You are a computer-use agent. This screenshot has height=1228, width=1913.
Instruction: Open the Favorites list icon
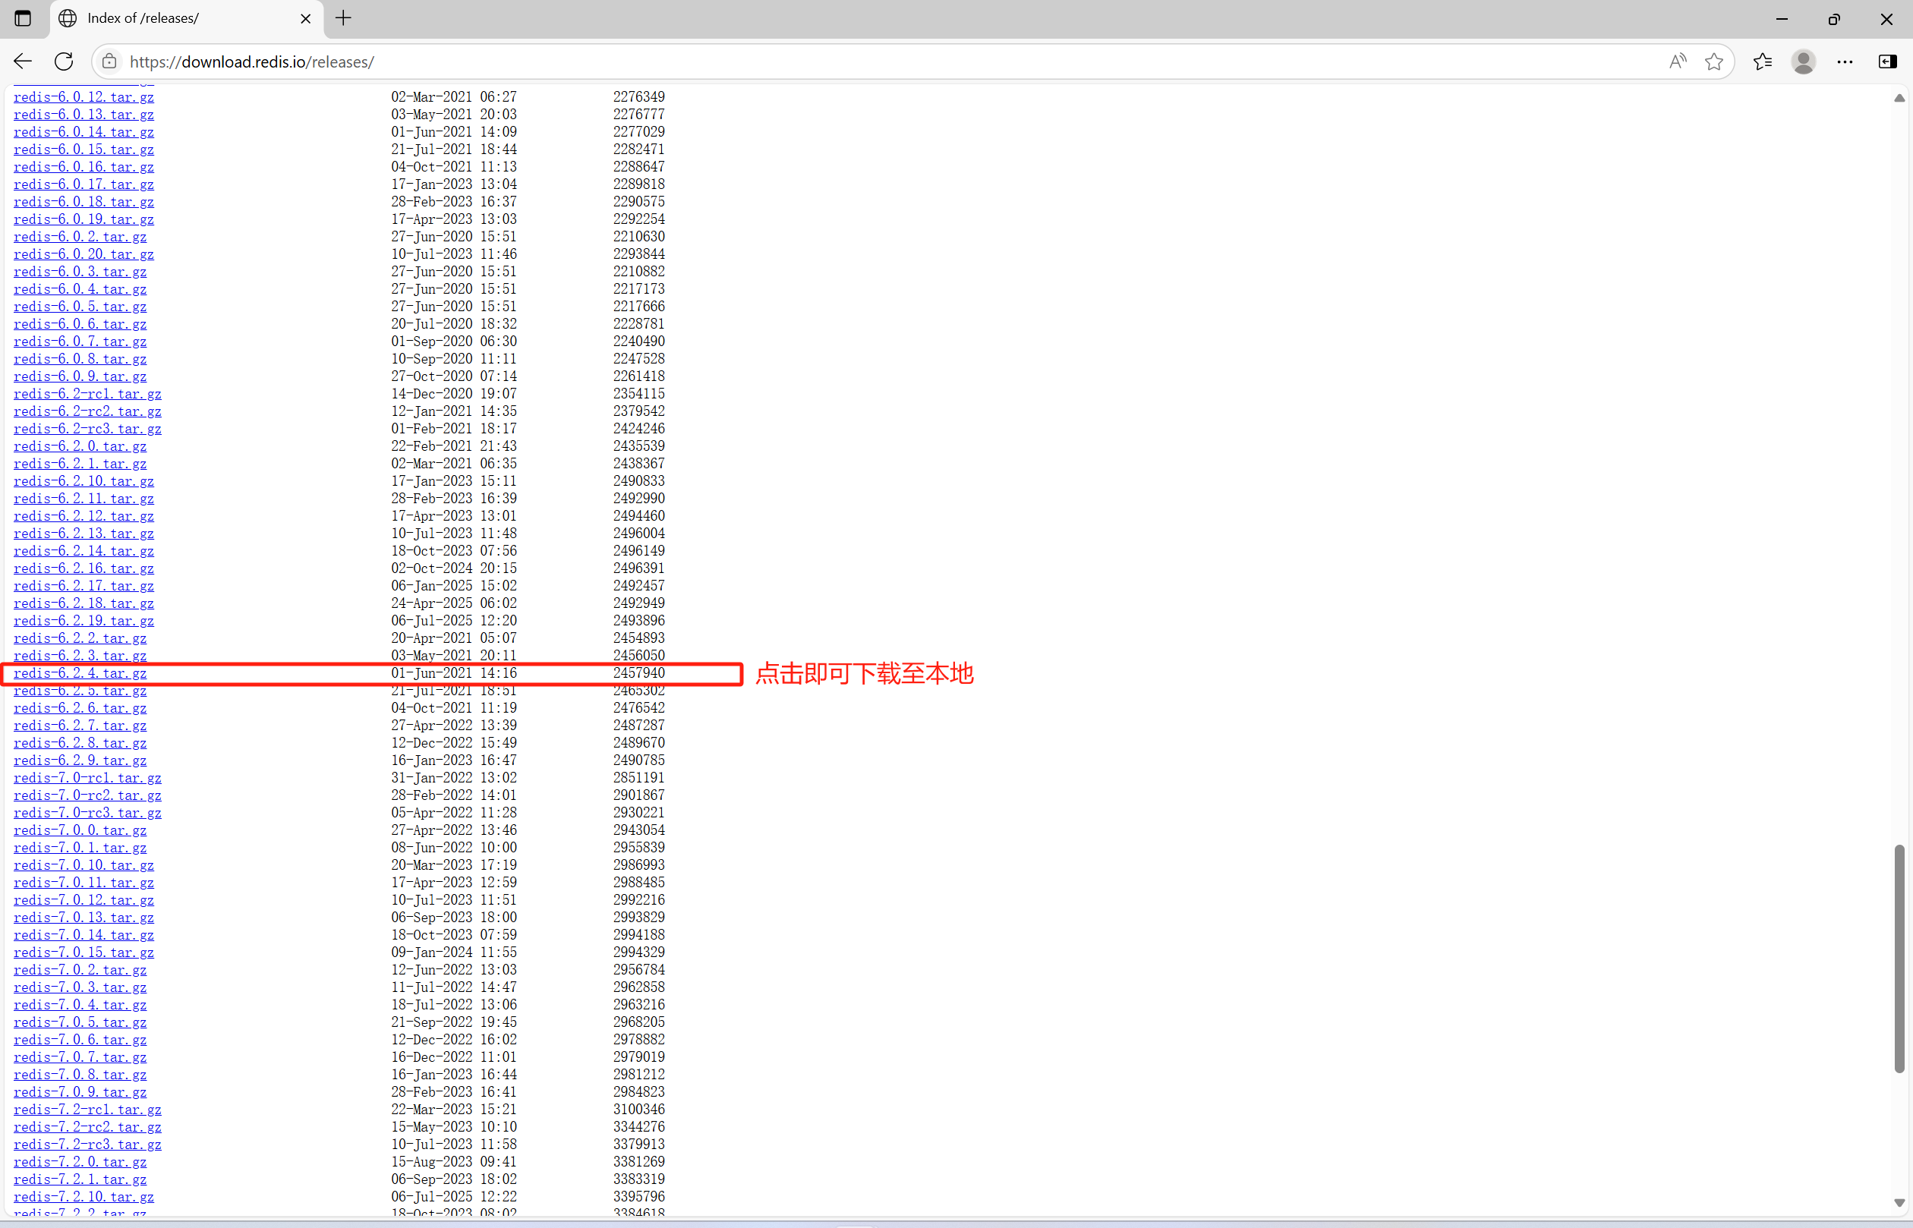click(1762, 61)
